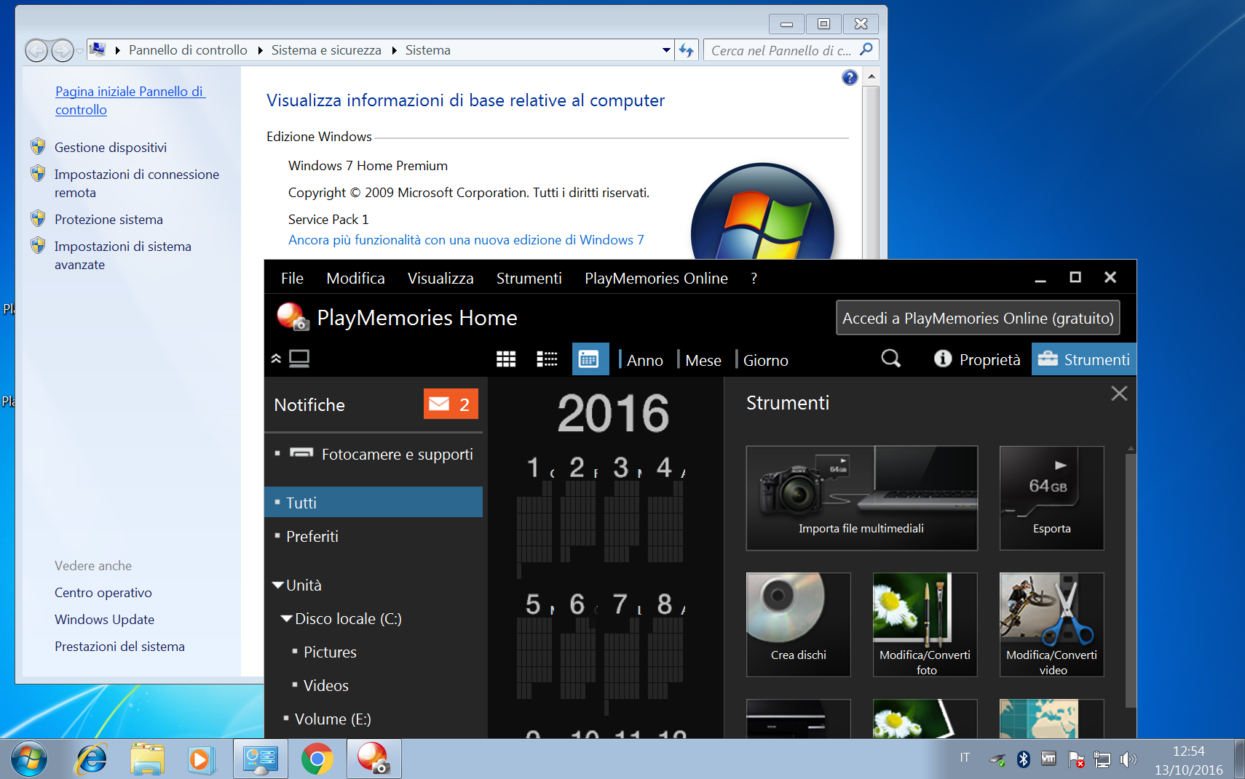Viewport: 1245px width, 779px height.
Task: Open the calendar view icon
Action: (590, 359)
